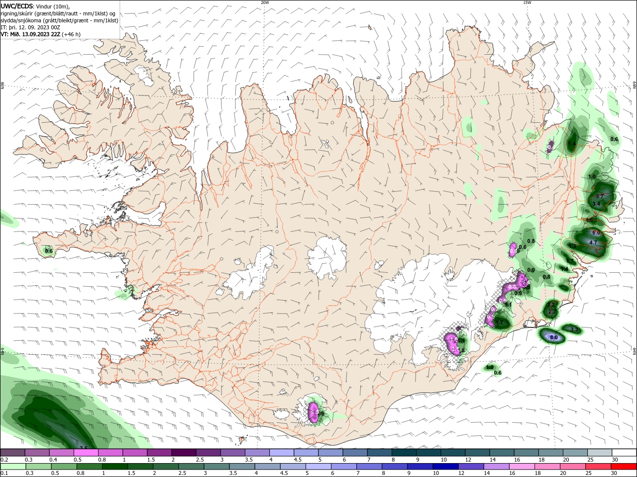Select the 6.0 precipitation value on the east coast
This screenshot has width=637, height=477.
pyautogui.click(x=596, y=233)
